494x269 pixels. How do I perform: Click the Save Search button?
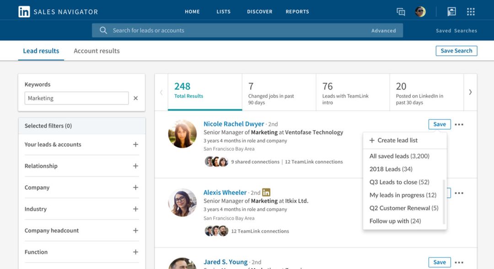(x=456, y=51)
